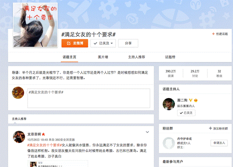Click into the #满足女友的十个要求# post text box

(89, 98)
